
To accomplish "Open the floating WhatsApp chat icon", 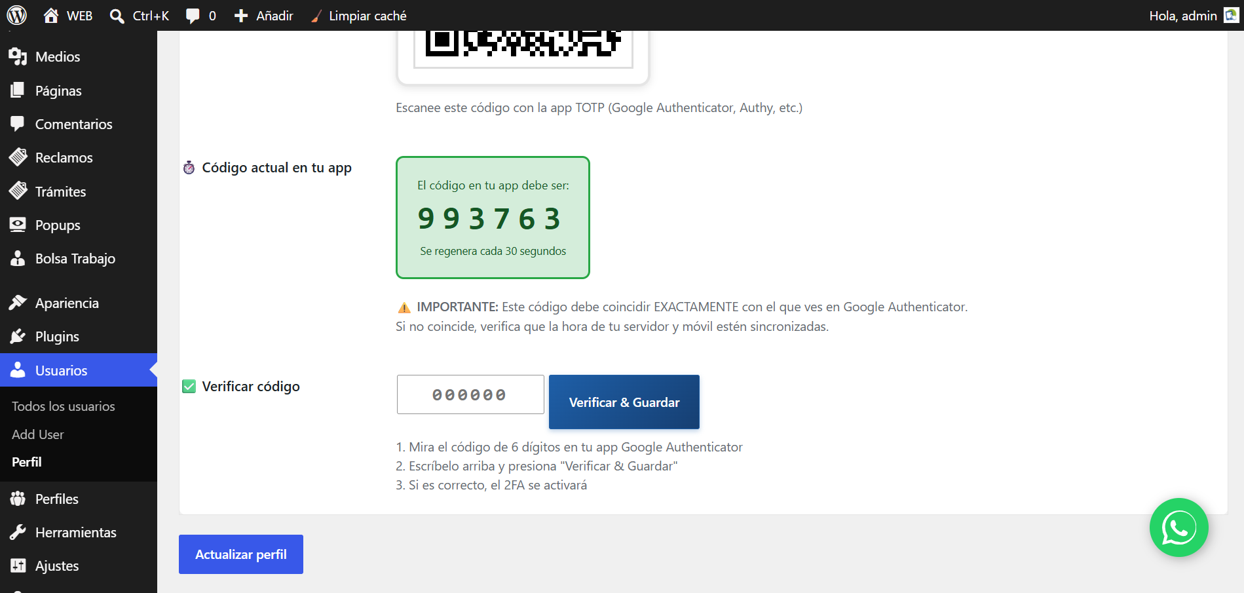I will pyautogui.click(x=1178, y=527).
